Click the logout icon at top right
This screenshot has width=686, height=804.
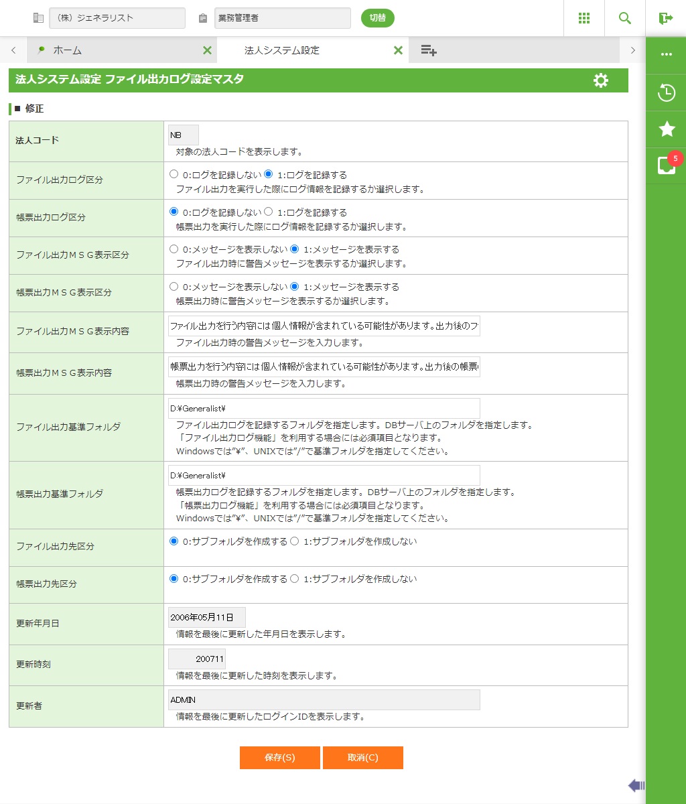[665, 18]
